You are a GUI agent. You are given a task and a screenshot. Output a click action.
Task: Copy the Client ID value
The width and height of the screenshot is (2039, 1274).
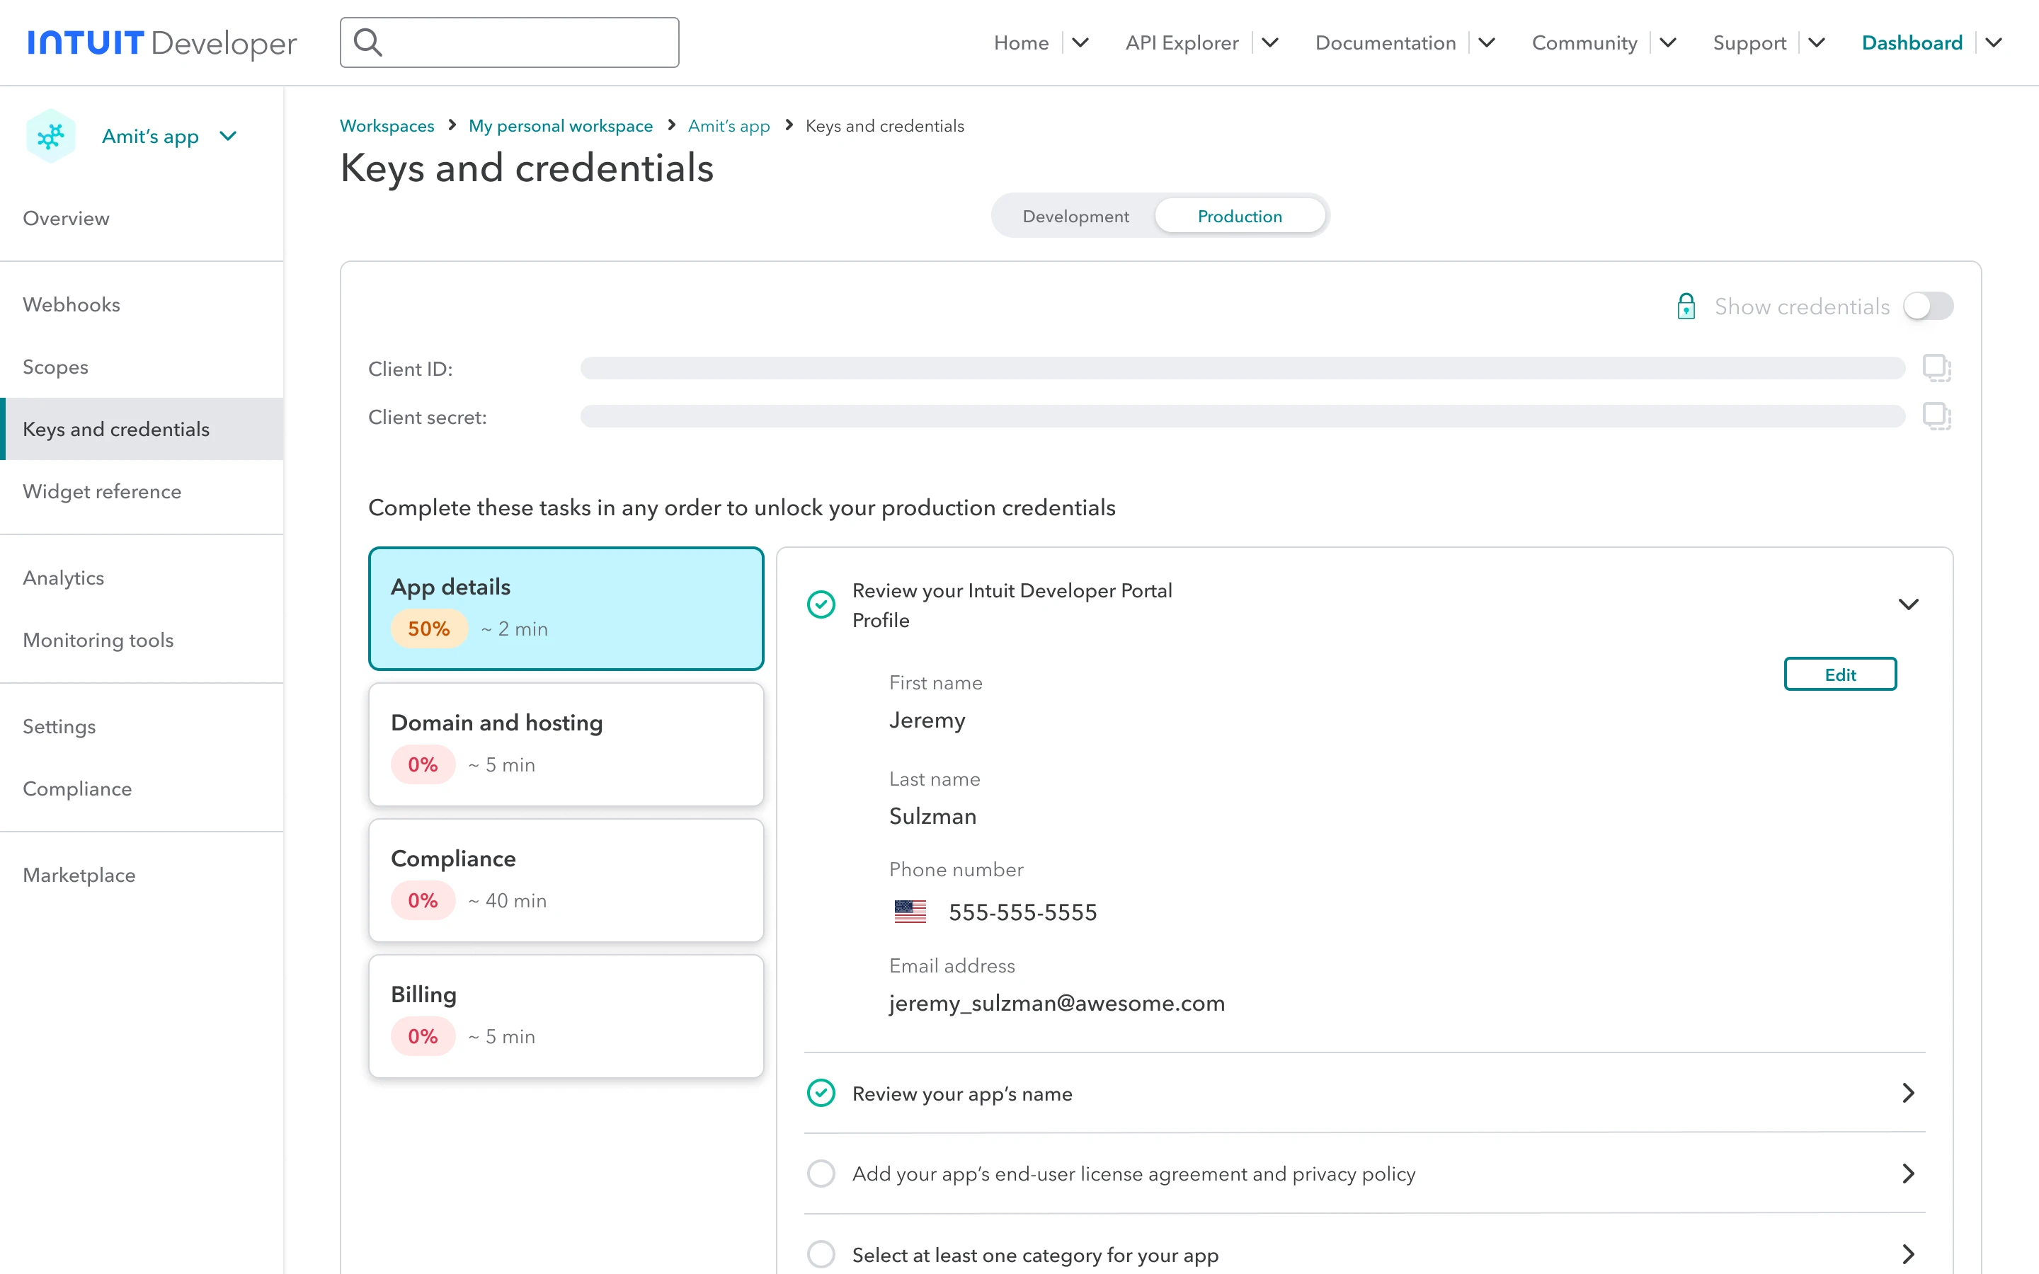[1936, 367]
